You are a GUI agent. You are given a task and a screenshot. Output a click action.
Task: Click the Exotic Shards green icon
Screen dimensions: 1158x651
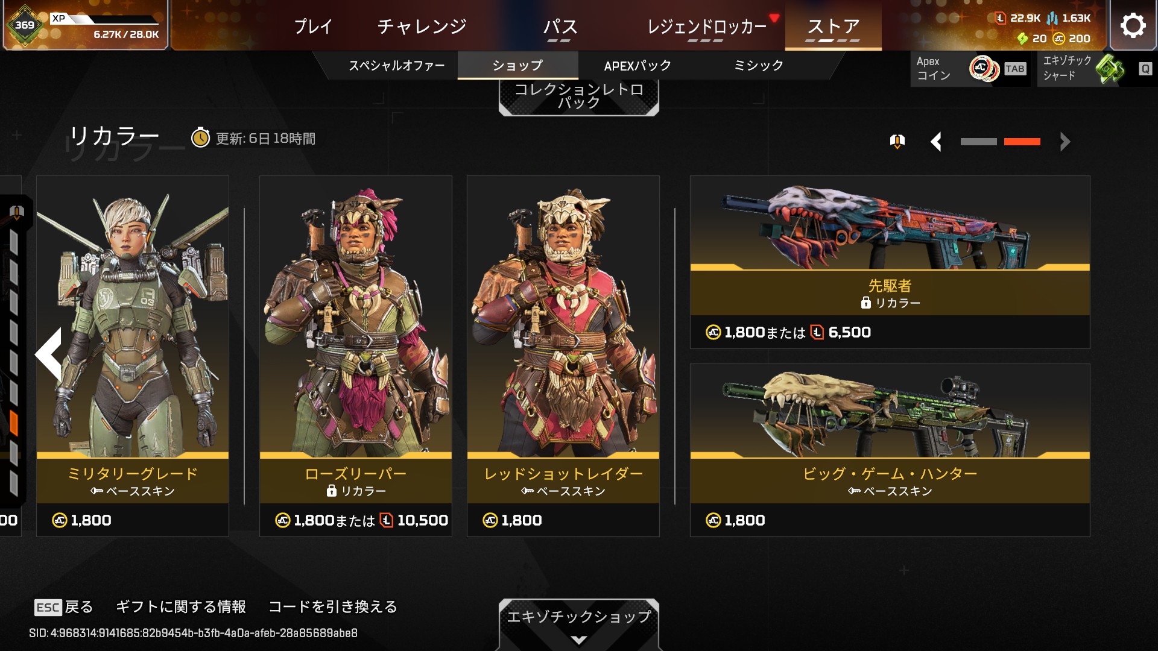tap(1110, 69)
